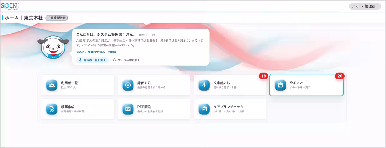Click the red 20 badge on やること
386x148 pixels.
(x=340, y=76)
